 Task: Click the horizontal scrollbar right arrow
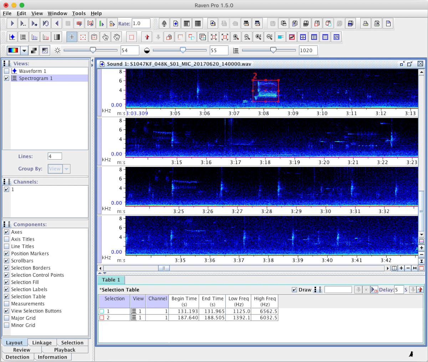(387, 268)
